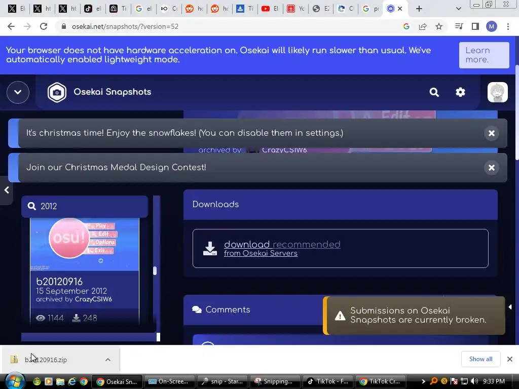Screen dimensions: 519x389
Task: Open the Windows Start menu
Action: click(15, 381)
